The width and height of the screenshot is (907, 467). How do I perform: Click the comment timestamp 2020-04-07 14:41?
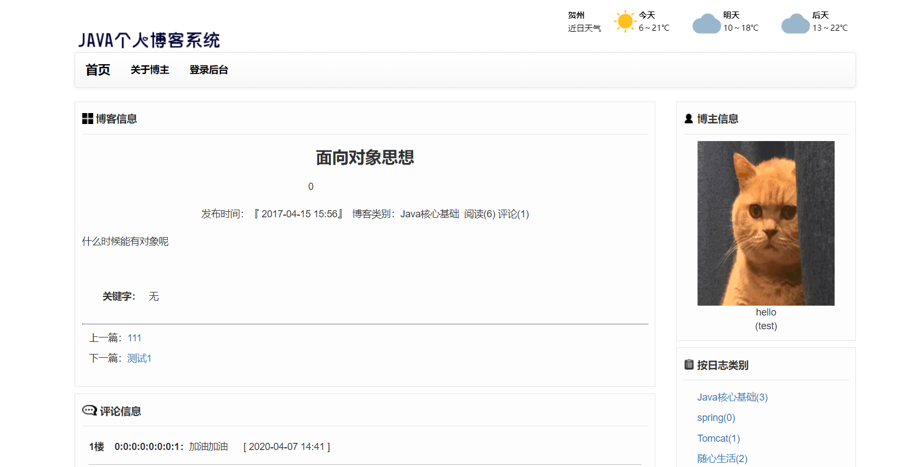click(287, 447)
